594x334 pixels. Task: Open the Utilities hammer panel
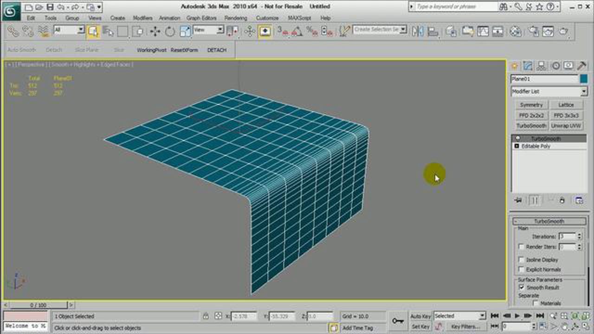pos(581,66)
